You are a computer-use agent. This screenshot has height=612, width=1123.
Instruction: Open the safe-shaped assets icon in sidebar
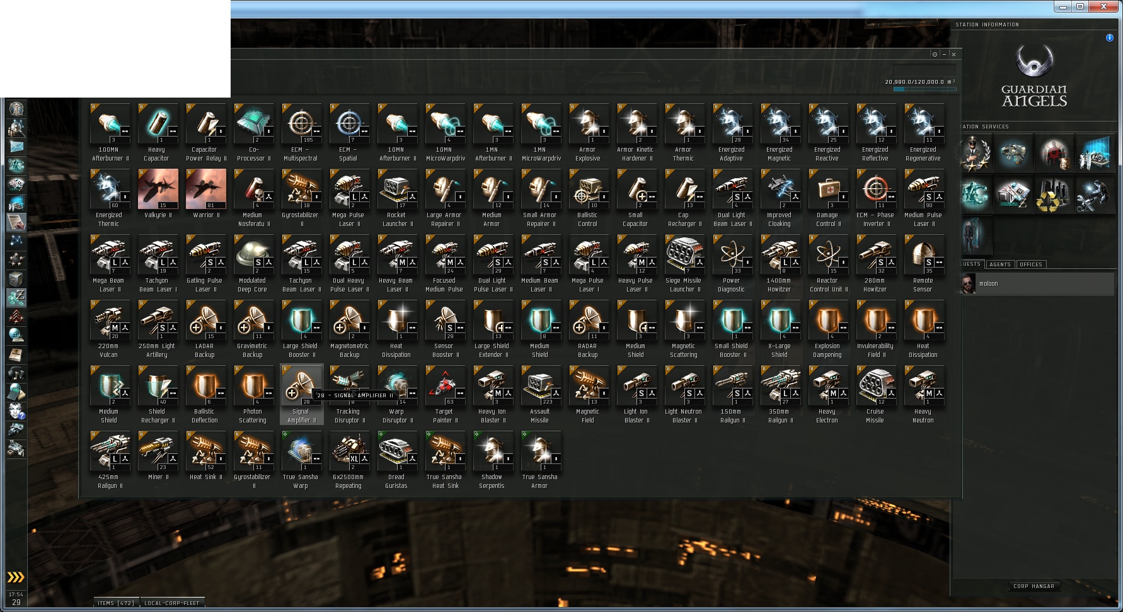pyautogui.click(x=16, y=278)
